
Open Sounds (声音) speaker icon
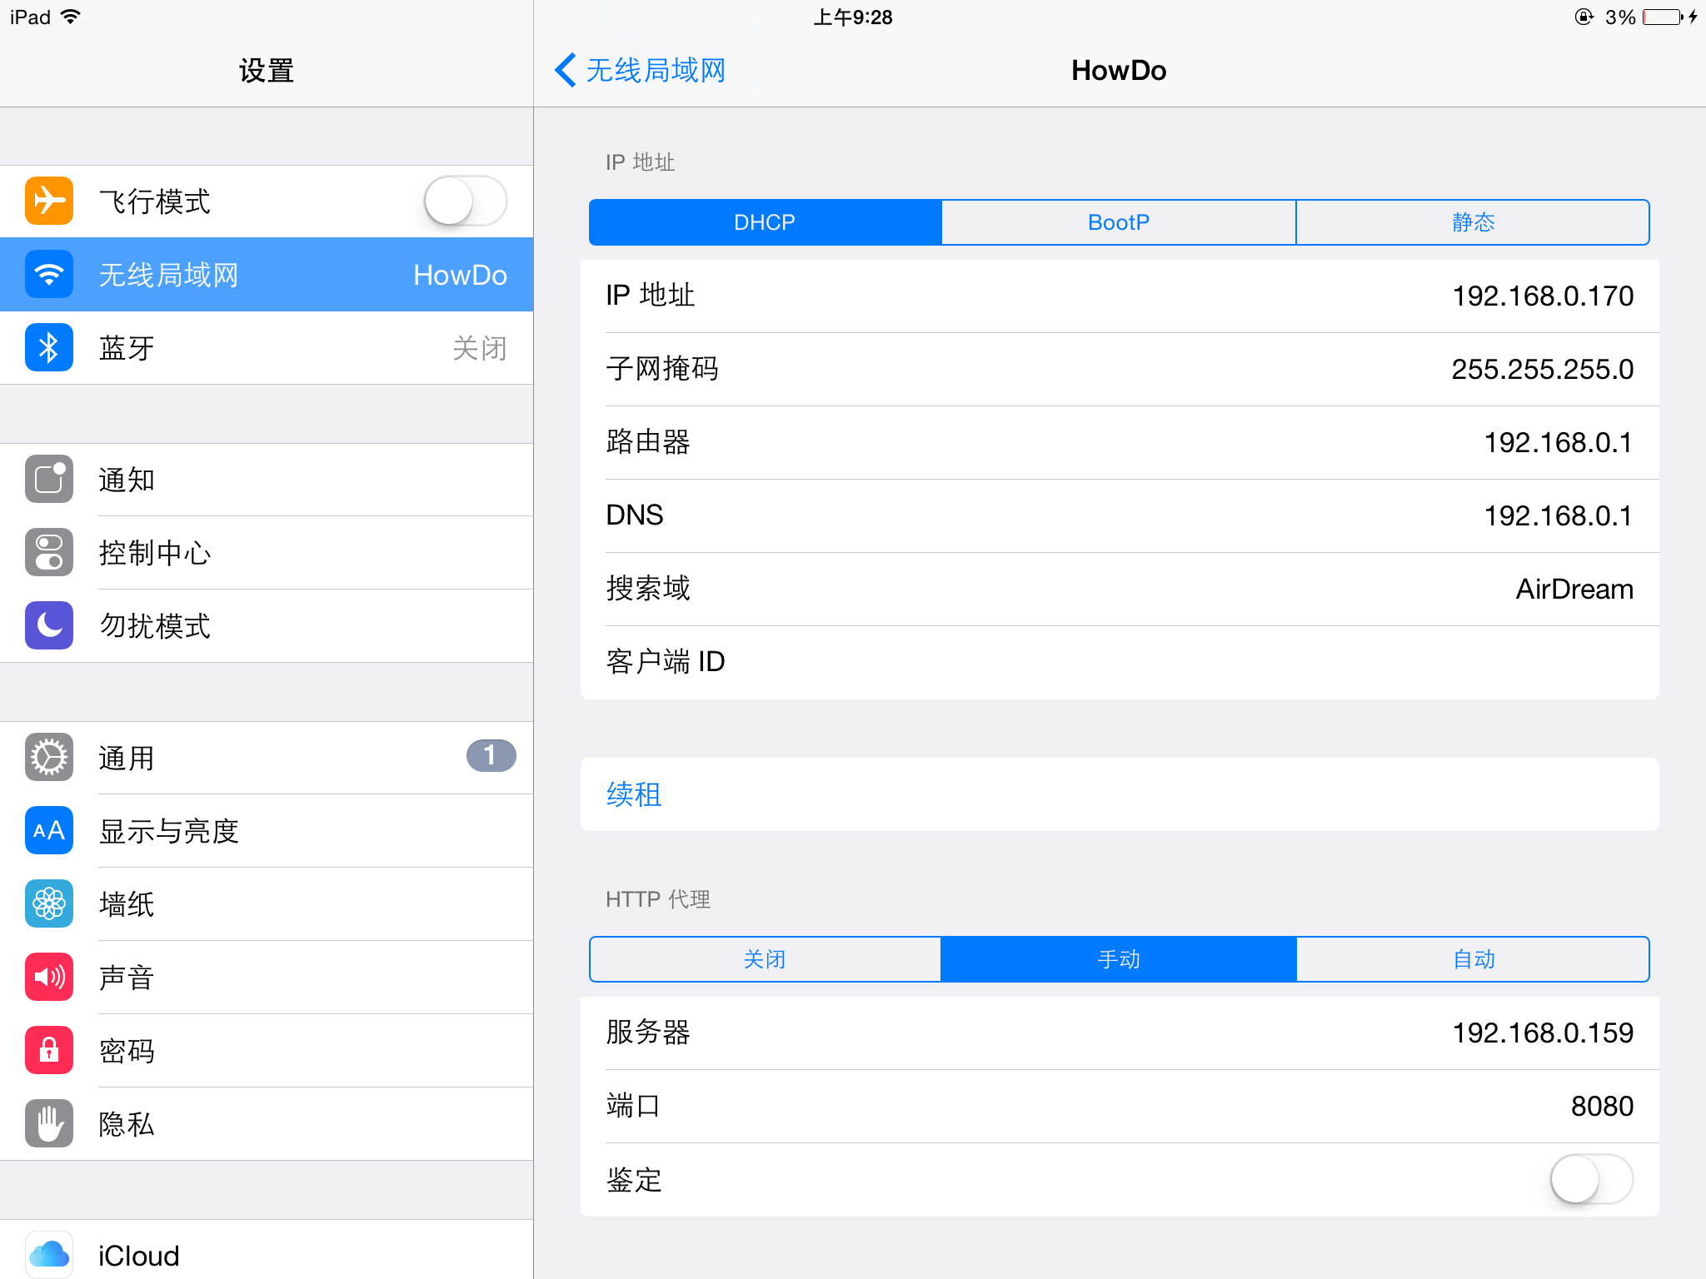[49, 977]
